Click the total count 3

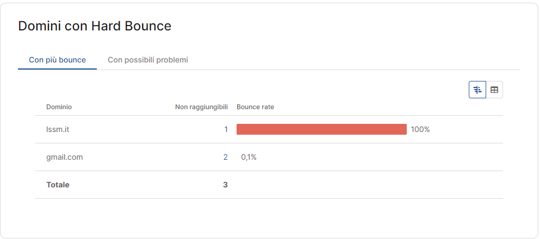click(x=225, y=185)
